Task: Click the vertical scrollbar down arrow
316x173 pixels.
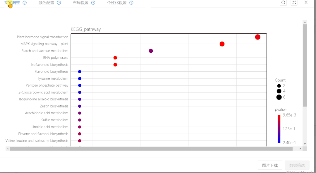Action: click(x=305, y=144)
